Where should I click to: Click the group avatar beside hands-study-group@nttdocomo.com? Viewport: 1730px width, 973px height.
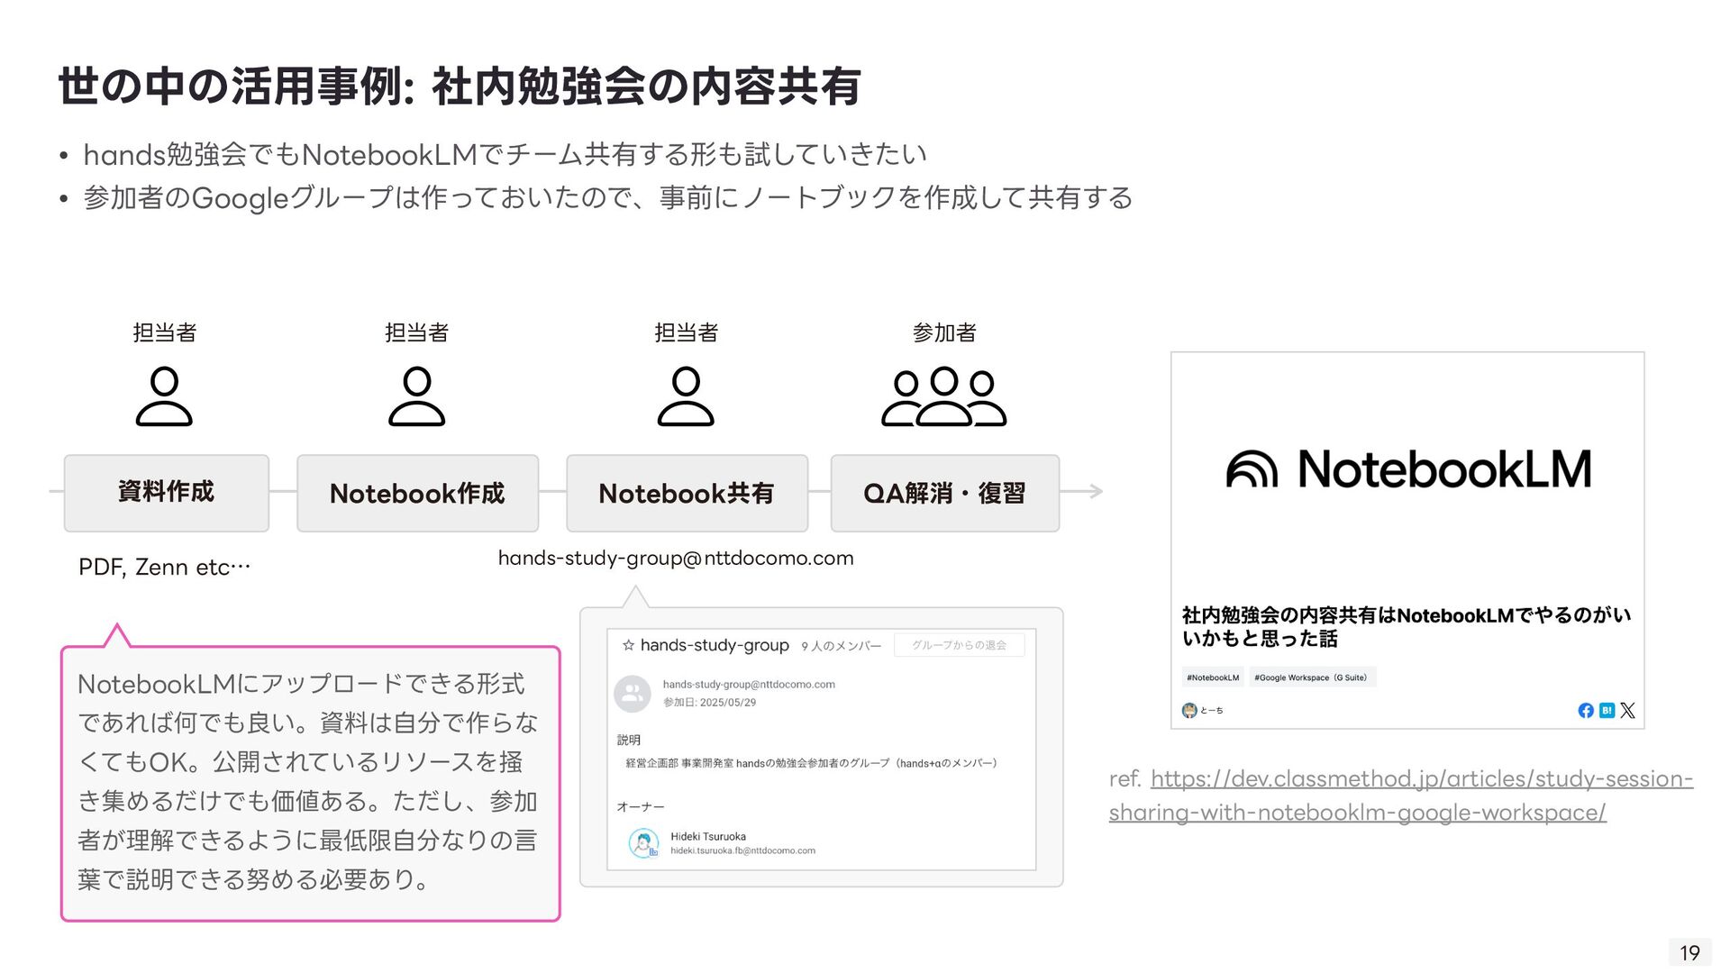633,693
